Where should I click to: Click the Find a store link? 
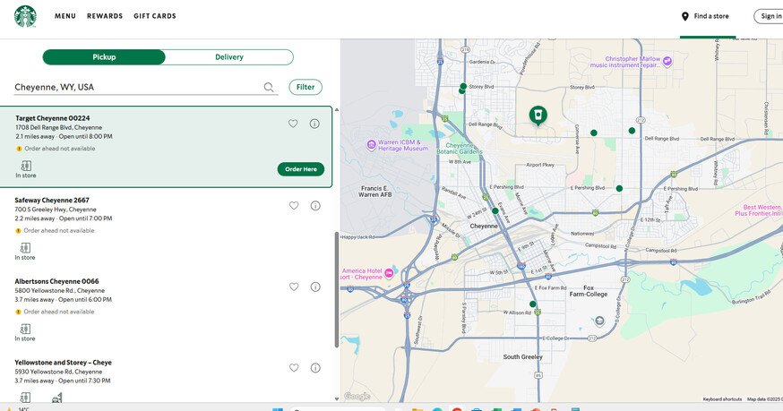click(x=707, y=16)
